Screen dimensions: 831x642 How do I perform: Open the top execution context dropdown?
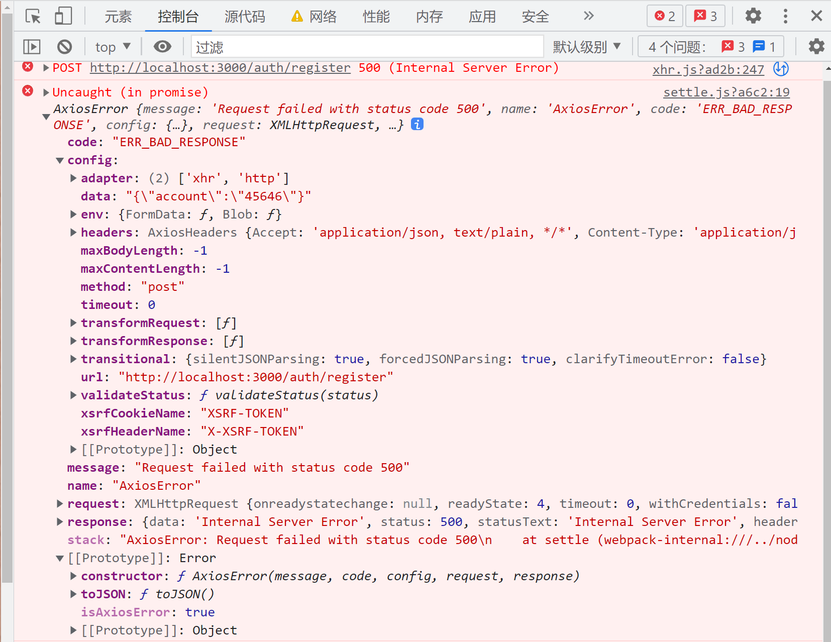pyautogui.click(x=113, y=47)
